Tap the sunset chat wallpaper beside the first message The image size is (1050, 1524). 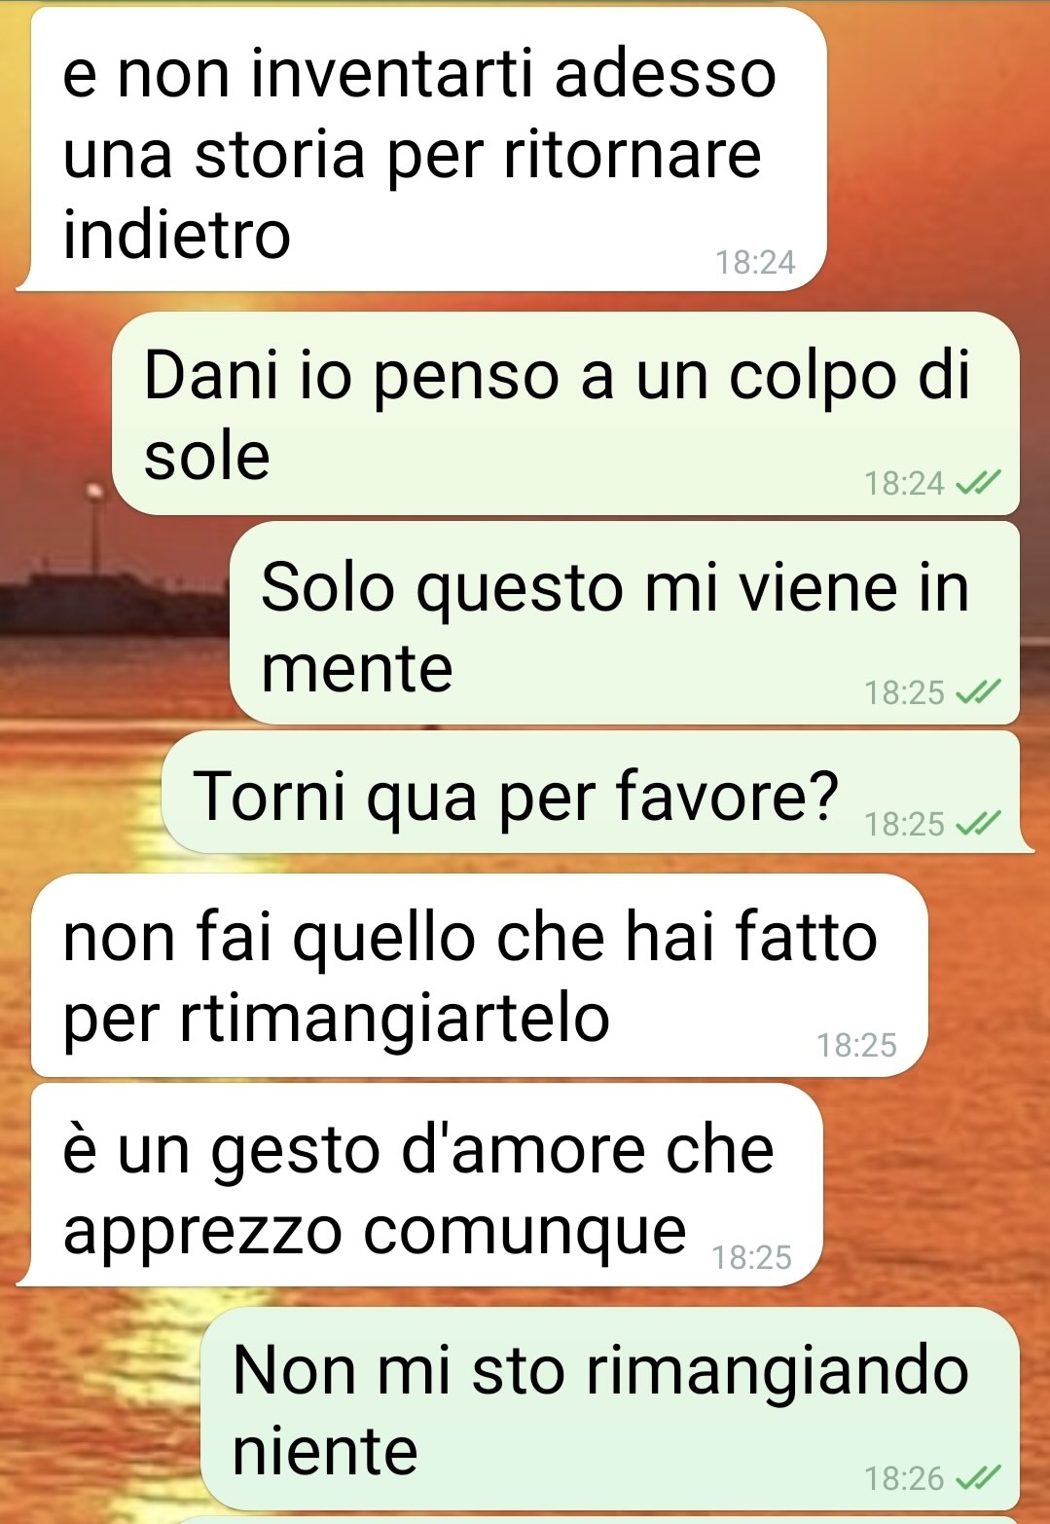pyautogui.click(x=934, y=146)
